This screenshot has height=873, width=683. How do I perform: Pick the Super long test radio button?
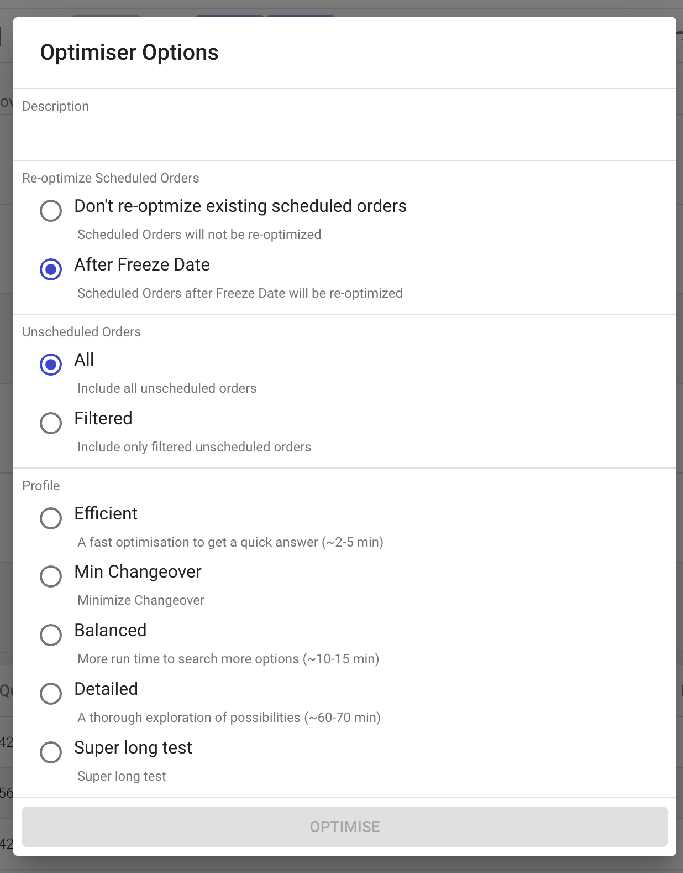coord(51,752)
